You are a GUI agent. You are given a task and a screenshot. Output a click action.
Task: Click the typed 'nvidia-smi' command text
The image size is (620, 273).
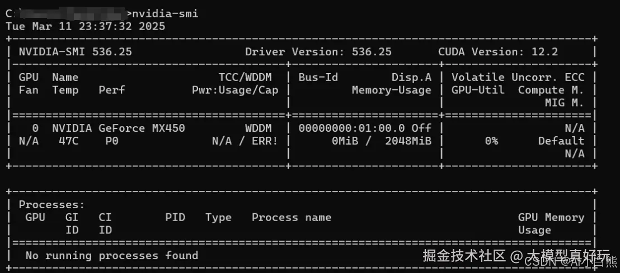[165, 14]
